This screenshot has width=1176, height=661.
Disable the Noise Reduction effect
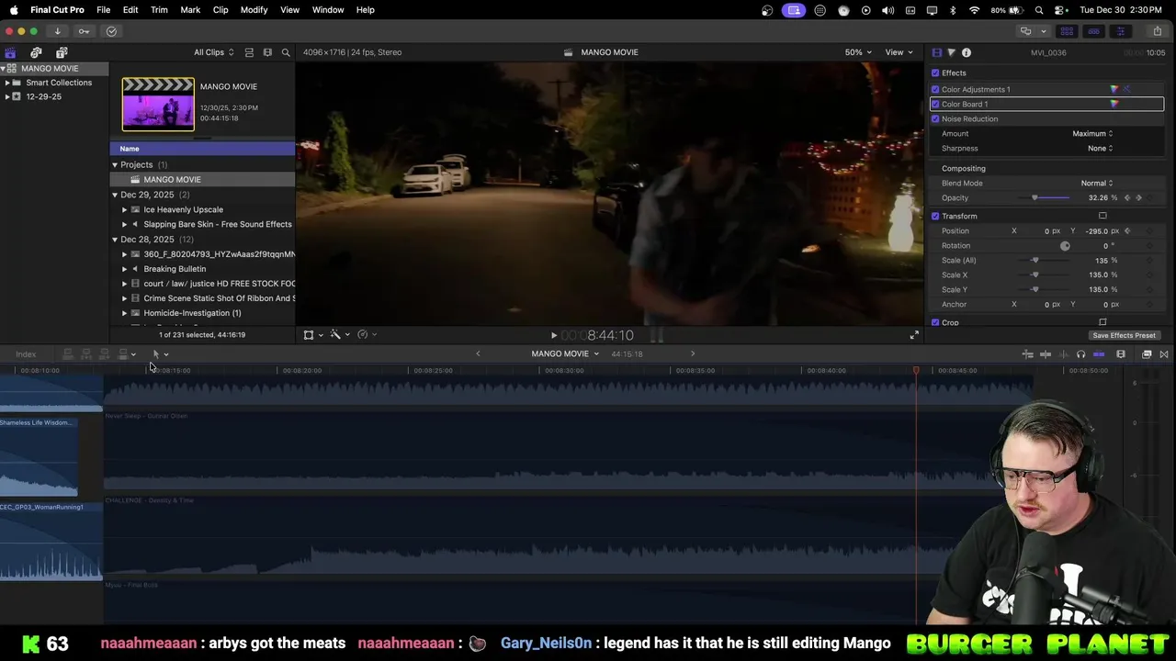click(935, 118)
